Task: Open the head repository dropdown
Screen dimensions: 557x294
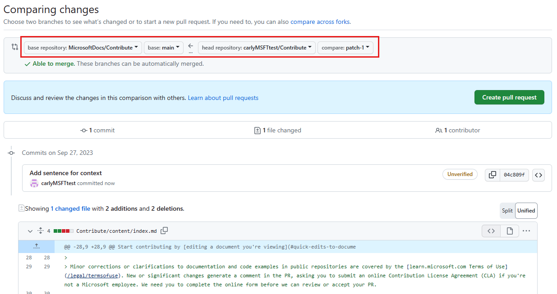Action: (x=257, y=48)
